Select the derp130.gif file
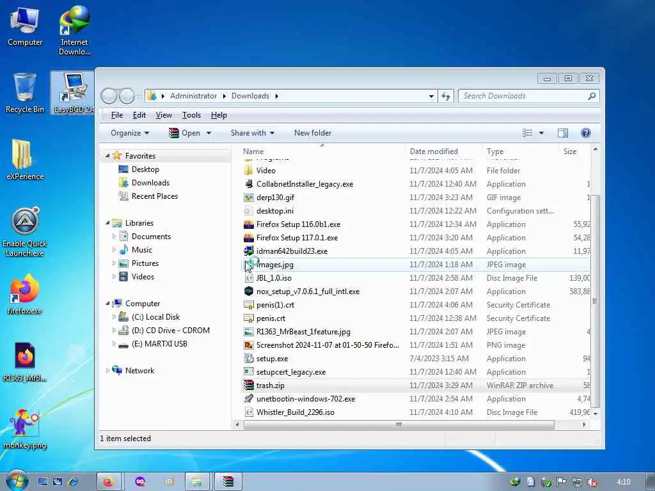Image resolution: width=655 pixels, height=491 pixels. tap(275, 198)
